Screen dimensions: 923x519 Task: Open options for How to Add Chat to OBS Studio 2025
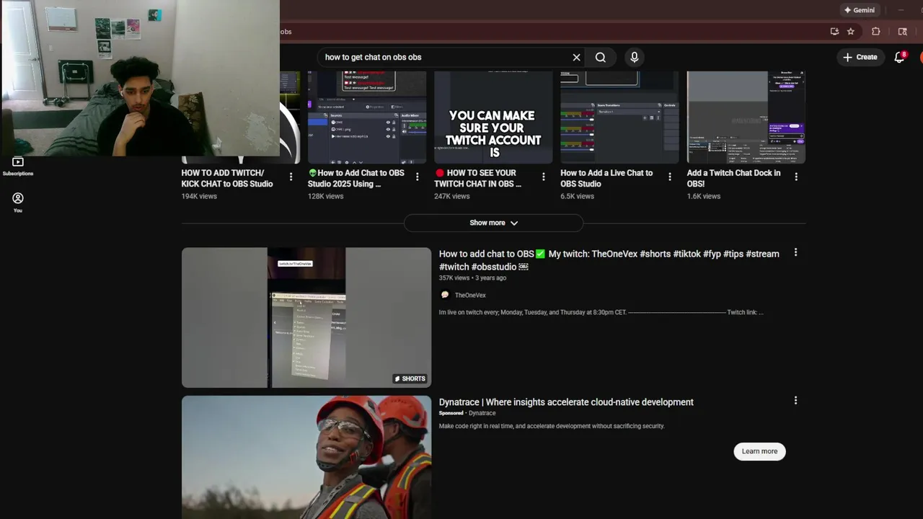[417, 177]
